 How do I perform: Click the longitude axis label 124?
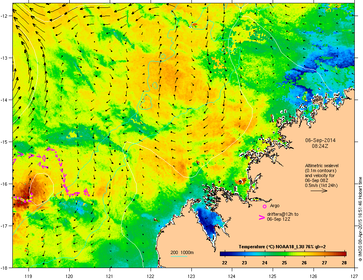click(x=232, y=276)
